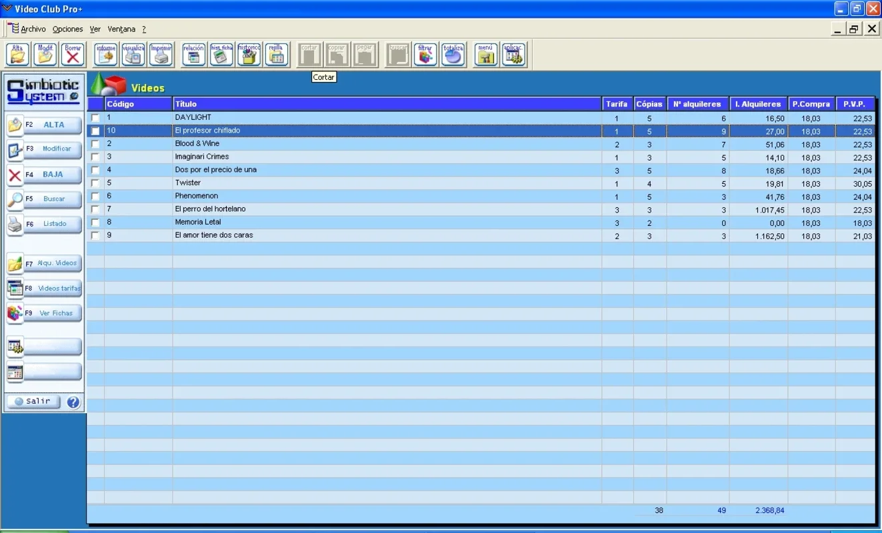Image resolution: width=882 pixels, height=533 pixels.
Task: Open the ? help menu
Action: (x=144, y=29)
